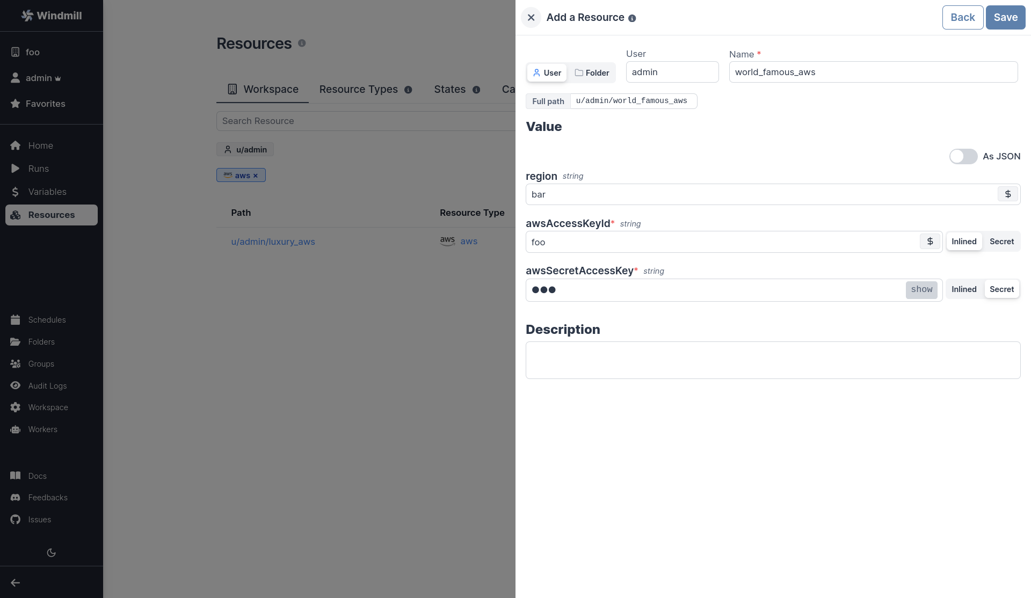Open the Audit Logs eye icon
Image resolution: width=1031 pixels, height=598 pixels.
[16, 385]
